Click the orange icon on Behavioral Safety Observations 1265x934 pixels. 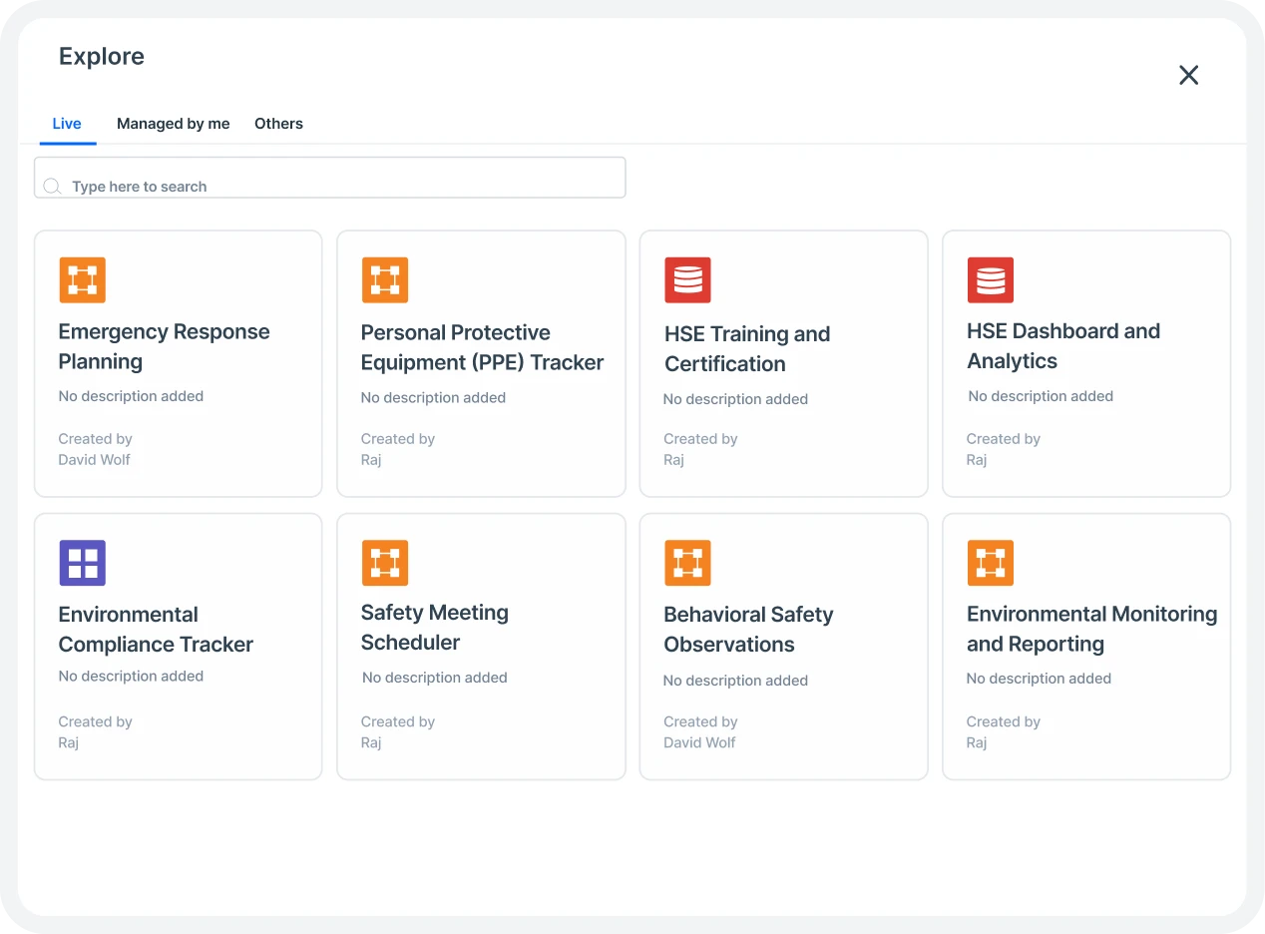coord(687,563)
